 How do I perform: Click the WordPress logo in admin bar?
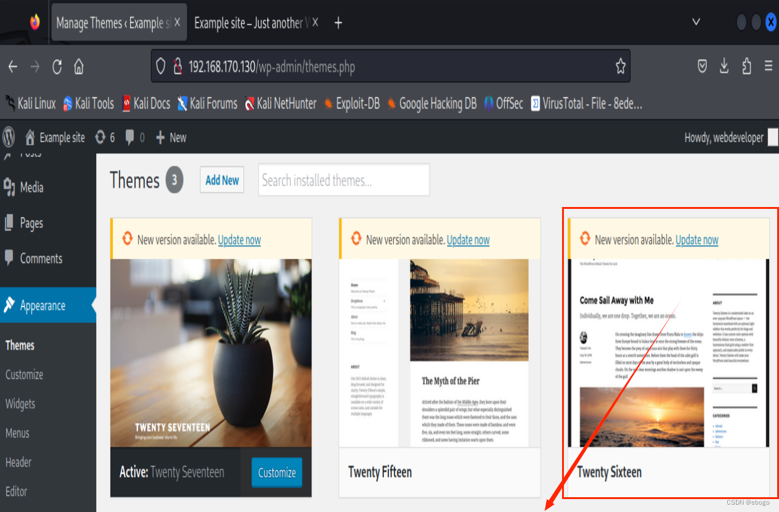pyautogui.click(x=9, y=136)
